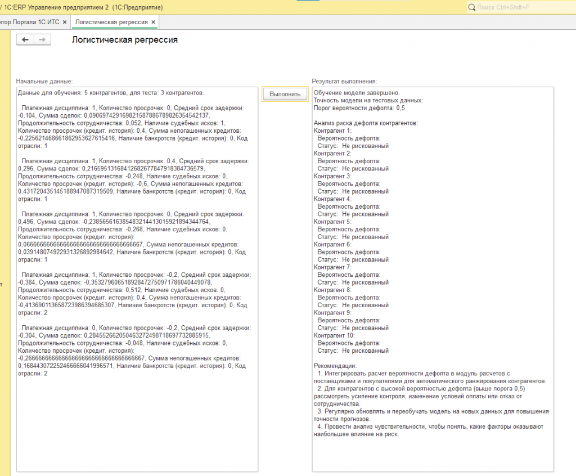Click the 'Контрагент 8:' line

pos(332,290)
